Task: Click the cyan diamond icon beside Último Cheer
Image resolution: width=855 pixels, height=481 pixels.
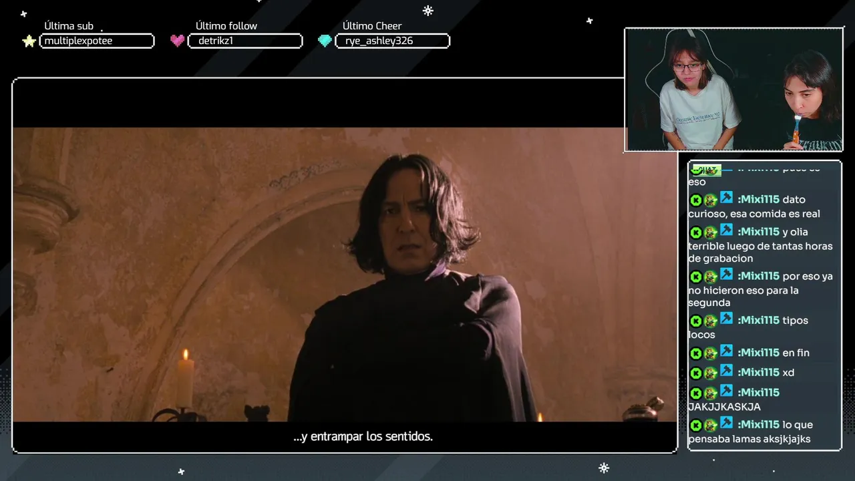Action: [x=325, y=41]
